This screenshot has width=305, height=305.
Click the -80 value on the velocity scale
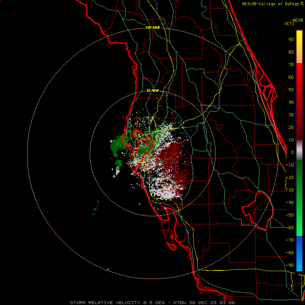pos(290,253)
